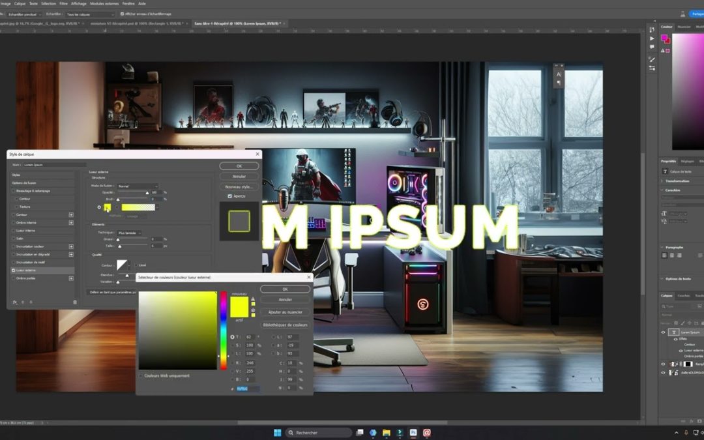Toggle the Aperçu preview checkbox

230,196
